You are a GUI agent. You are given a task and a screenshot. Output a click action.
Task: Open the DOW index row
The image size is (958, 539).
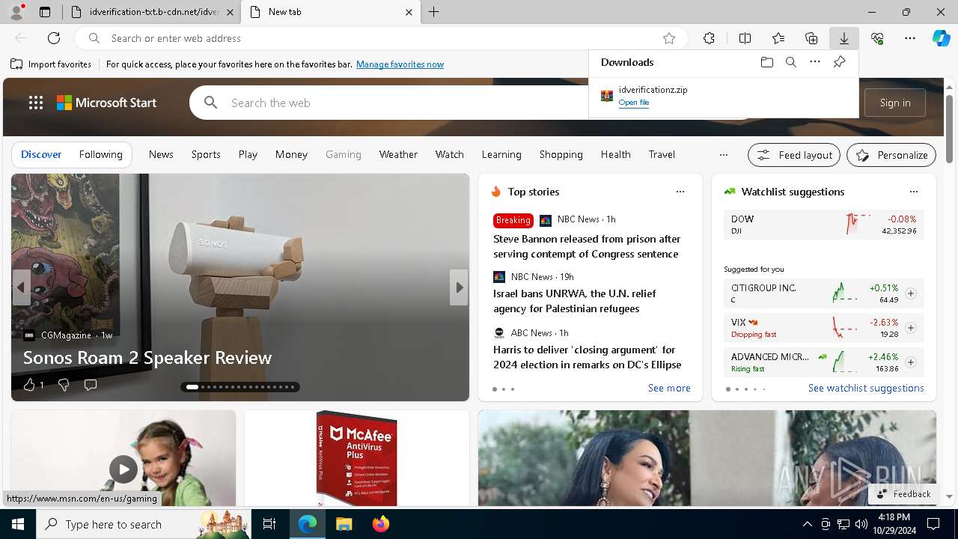coord(823,225)
